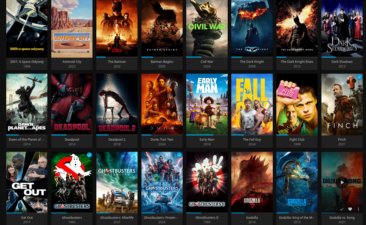Click the 2001: A Space Odyssey title
Viewport: 366px width, 225px height.
[27, 62]
